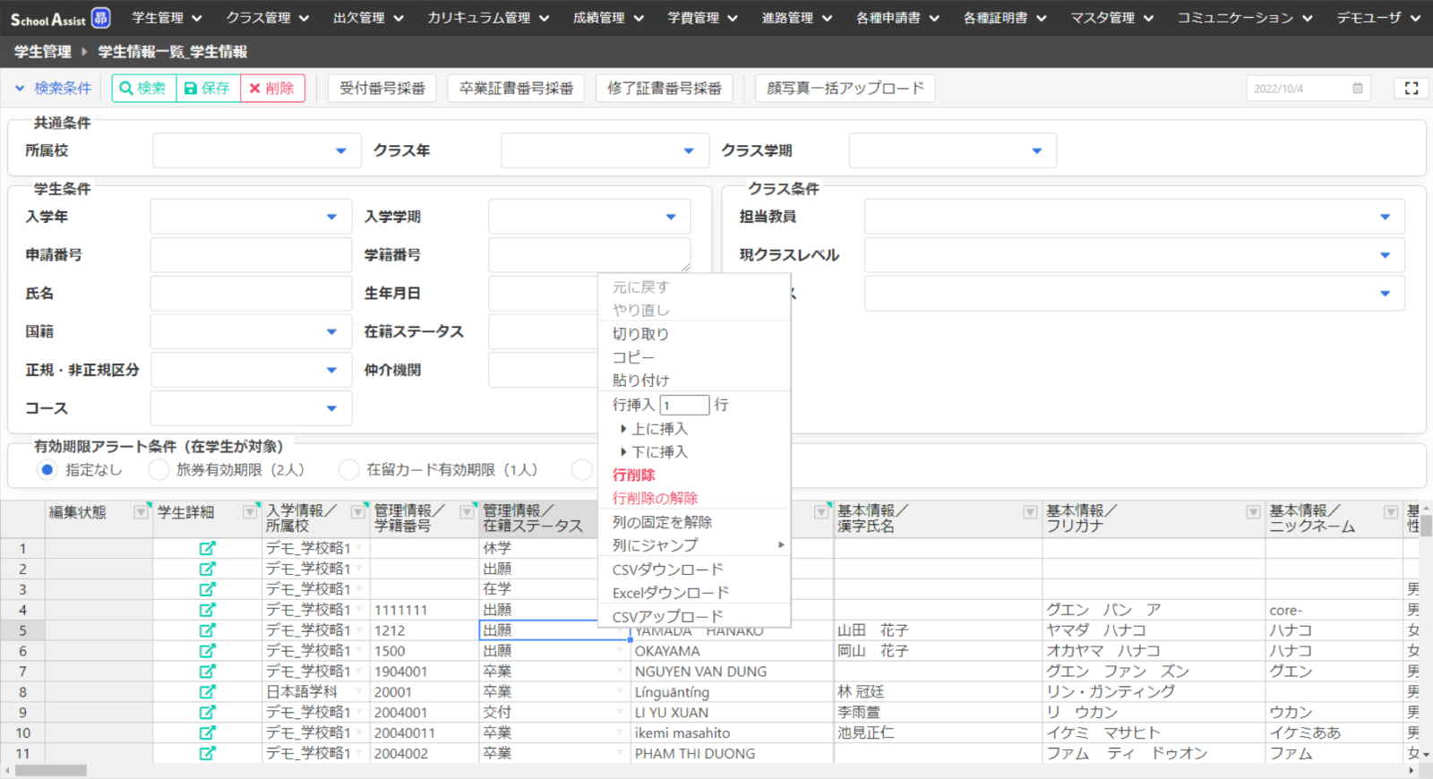Open クラス学期 dropdown
1433x779 pixels.
953,150
